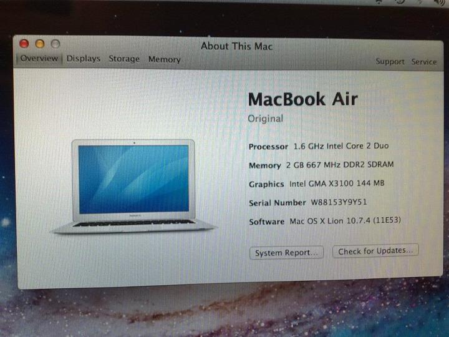Click Check for Updates... button
The image size is (449, 337).
click(375, 251)
